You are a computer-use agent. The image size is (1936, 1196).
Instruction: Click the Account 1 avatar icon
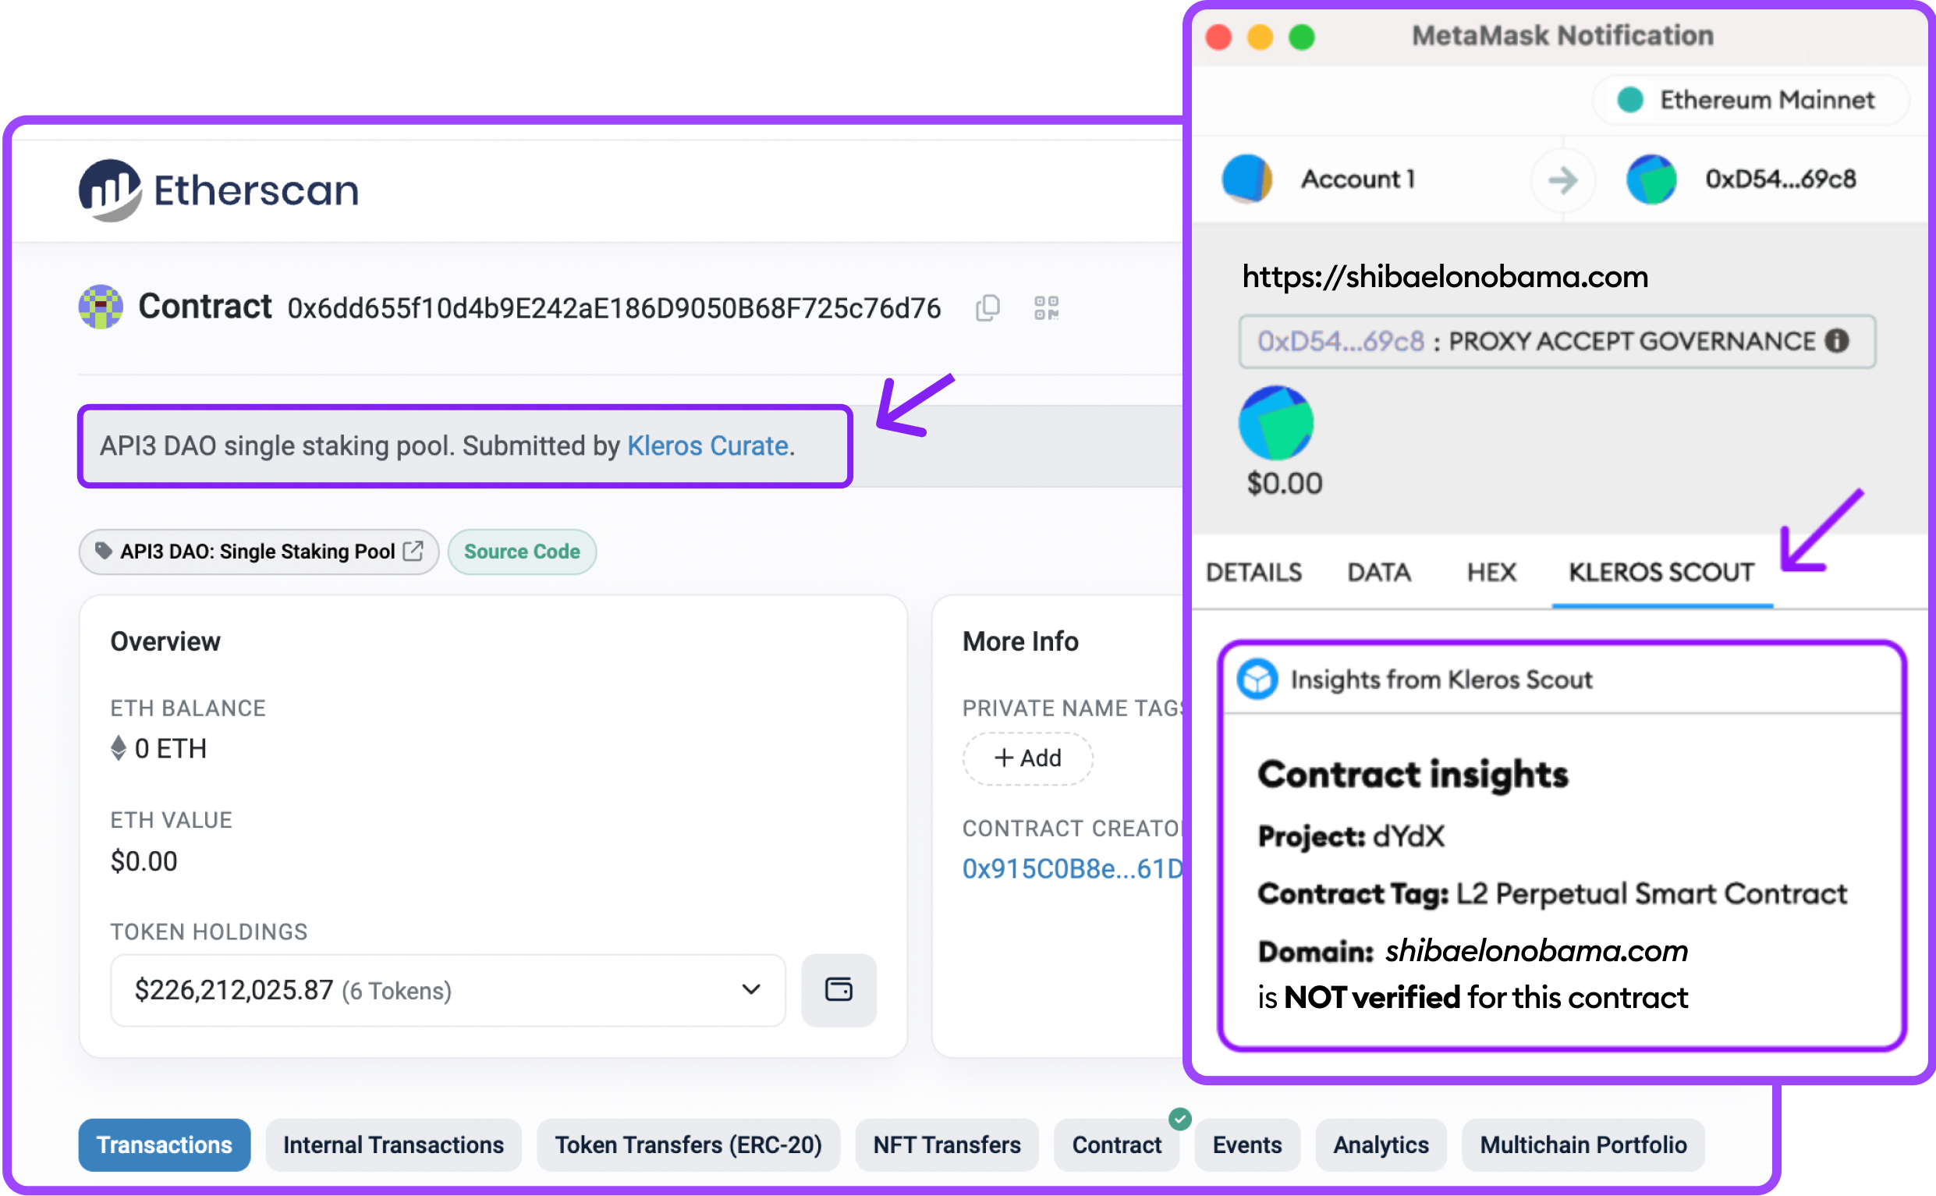1246,179
